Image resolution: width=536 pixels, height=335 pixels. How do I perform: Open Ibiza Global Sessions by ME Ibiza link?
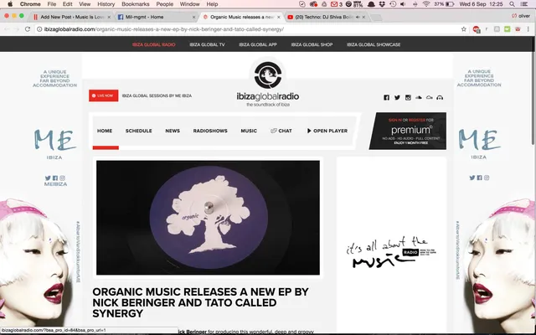pyautogui.click(x=157, y=95)
